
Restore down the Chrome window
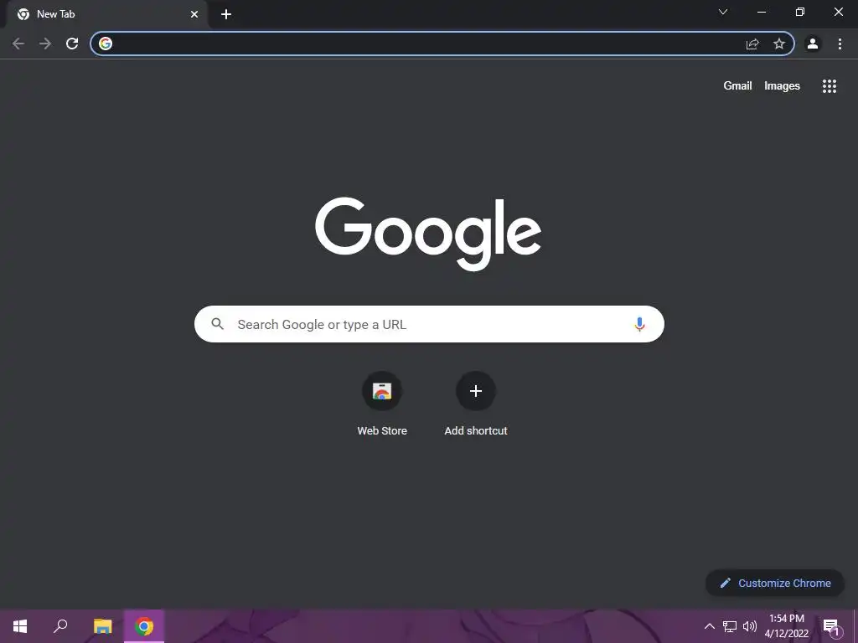pos(800,12)
